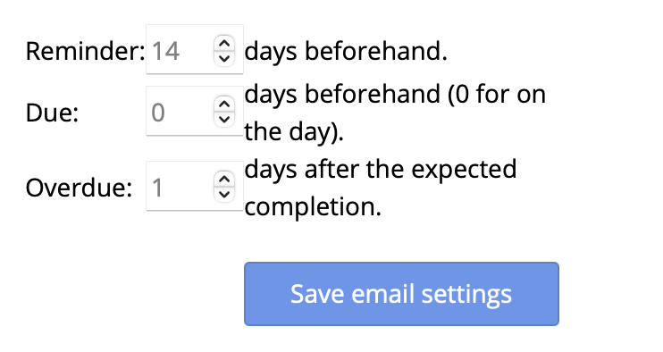
Task: Select the Overdue label
Action: point(79,188)
